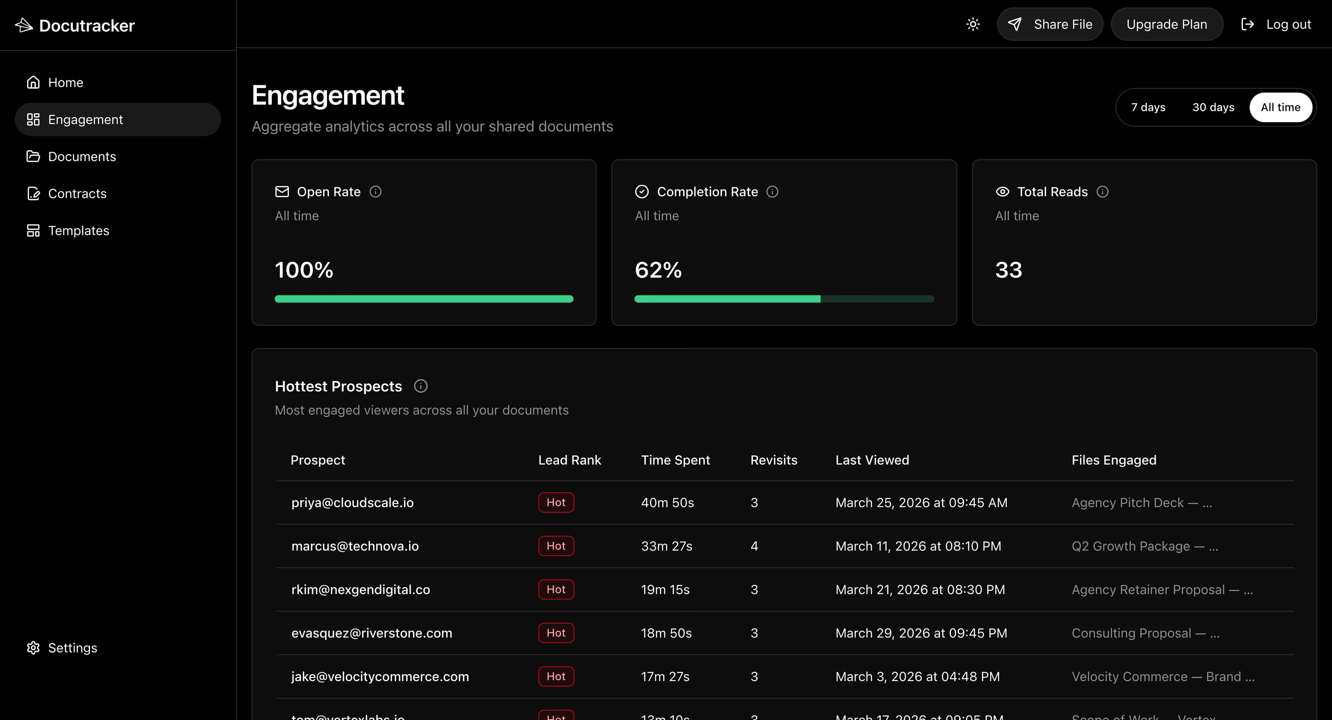The height and width of the screenshot is (720, 1332).
Task: Click the Share File button
Action: pos(1050,24)
